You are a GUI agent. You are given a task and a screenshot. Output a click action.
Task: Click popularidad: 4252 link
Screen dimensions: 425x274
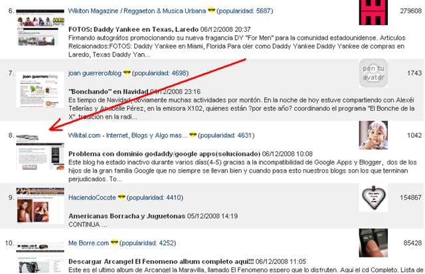[x=147, y=243]
